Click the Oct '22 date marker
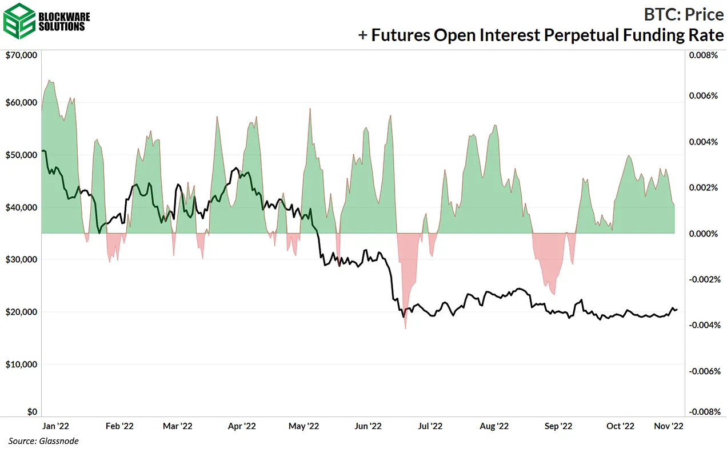The width and height of the screenshot is (727, 449). tap(620, 426)
